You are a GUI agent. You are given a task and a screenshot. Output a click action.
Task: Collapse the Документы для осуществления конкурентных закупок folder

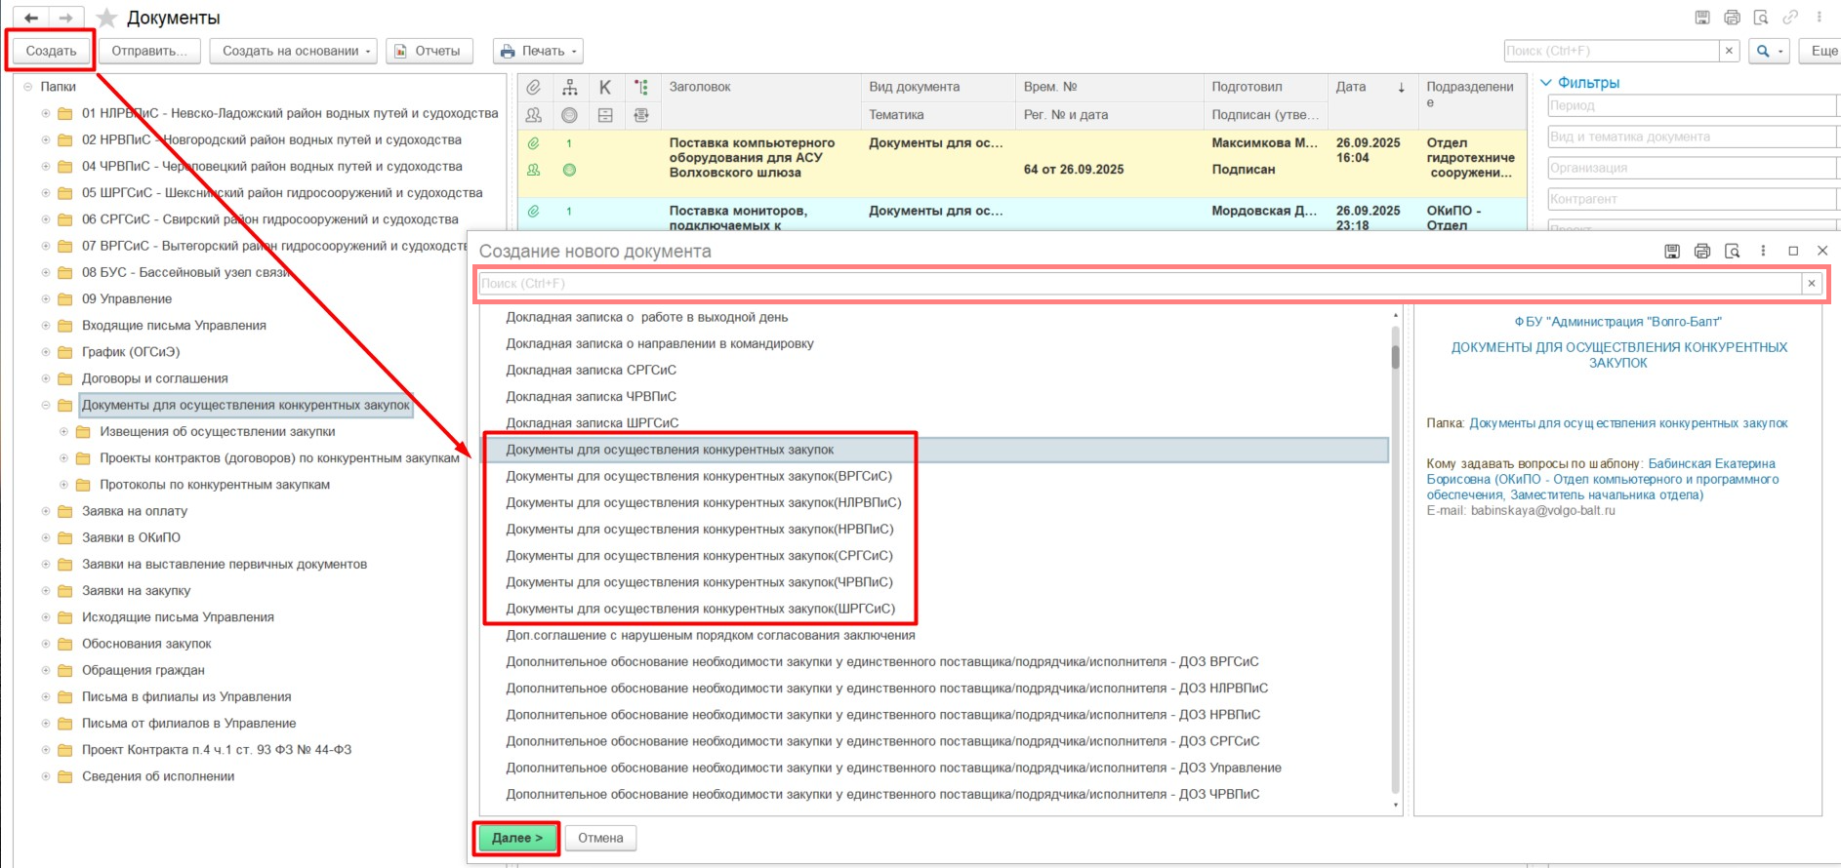[46, 405]
